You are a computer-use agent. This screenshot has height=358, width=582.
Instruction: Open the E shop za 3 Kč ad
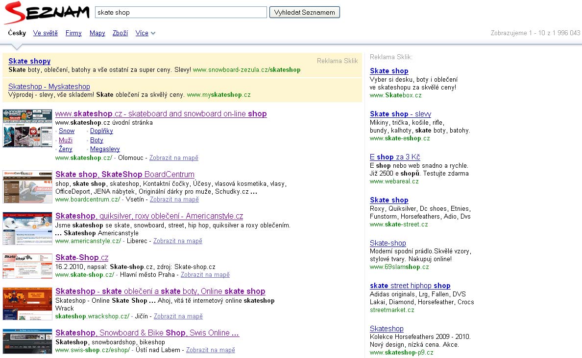pyautogui.click(x=395, y=157)
